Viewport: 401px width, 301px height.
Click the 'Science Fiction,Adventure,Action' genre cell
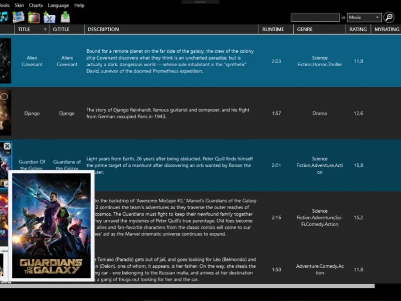[320, 166]
